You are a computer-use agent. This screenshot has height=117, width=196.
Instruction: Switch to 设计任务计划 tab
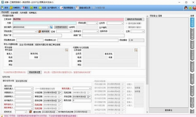pos(21,81)
